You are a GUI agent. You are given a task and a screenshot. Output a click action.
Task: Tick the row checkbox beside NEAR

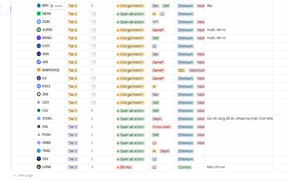[6, 14]
